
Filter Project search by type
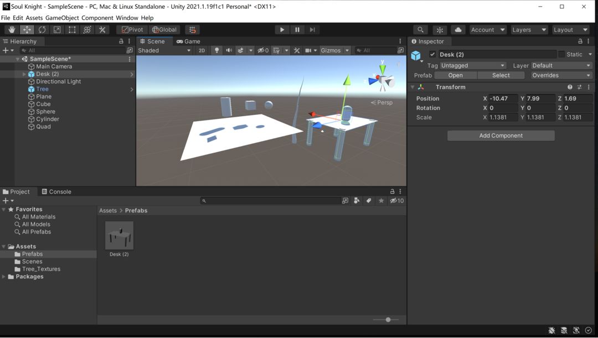357,201
